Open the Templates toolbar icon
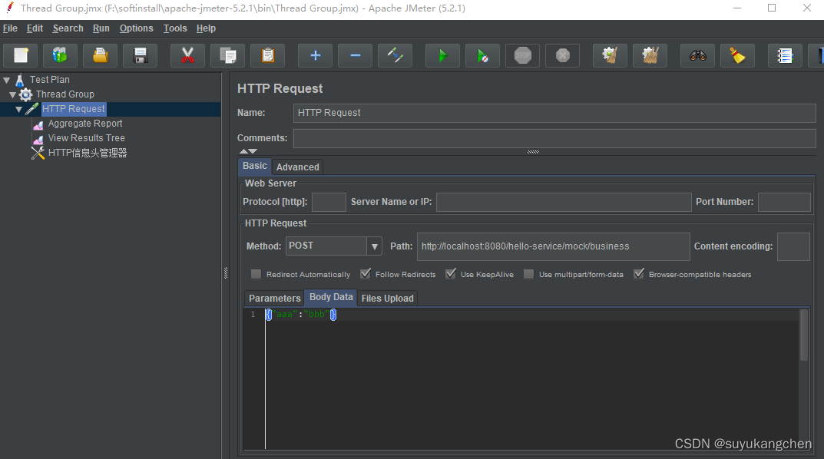The height and width of the screenshot is (459, 824). coord(61,56)
